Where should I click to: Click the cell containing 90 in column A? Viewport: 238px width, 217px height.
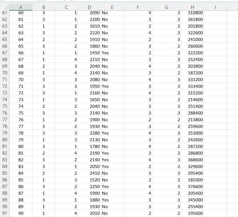click(x=21, y=213)
